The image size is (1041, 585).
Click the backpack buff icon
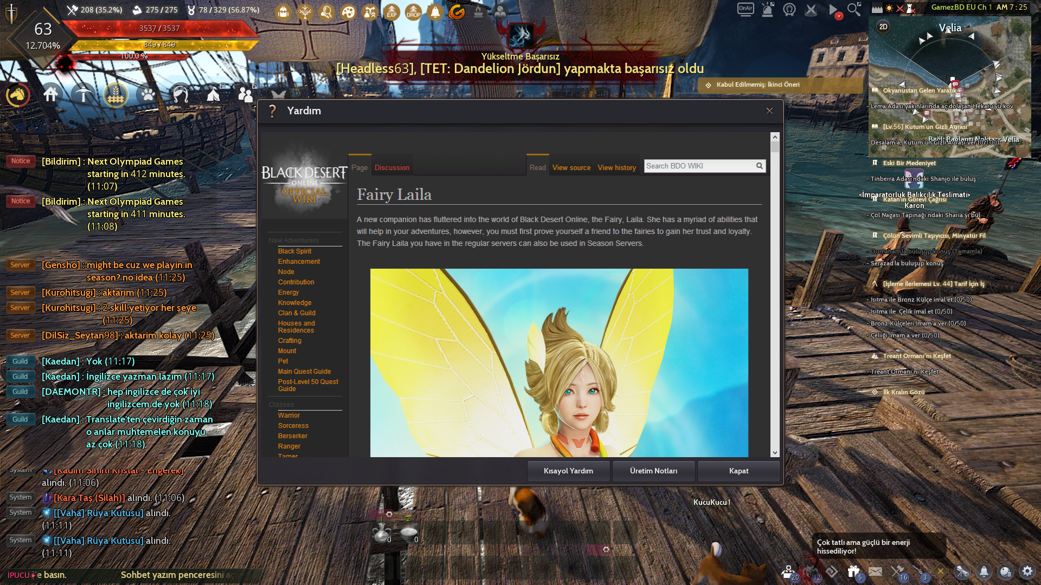pyautogui.click(x=283, y=11)
